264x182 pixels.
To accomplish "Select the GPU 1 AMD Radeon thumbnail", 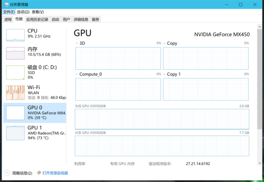I will 15,132.
